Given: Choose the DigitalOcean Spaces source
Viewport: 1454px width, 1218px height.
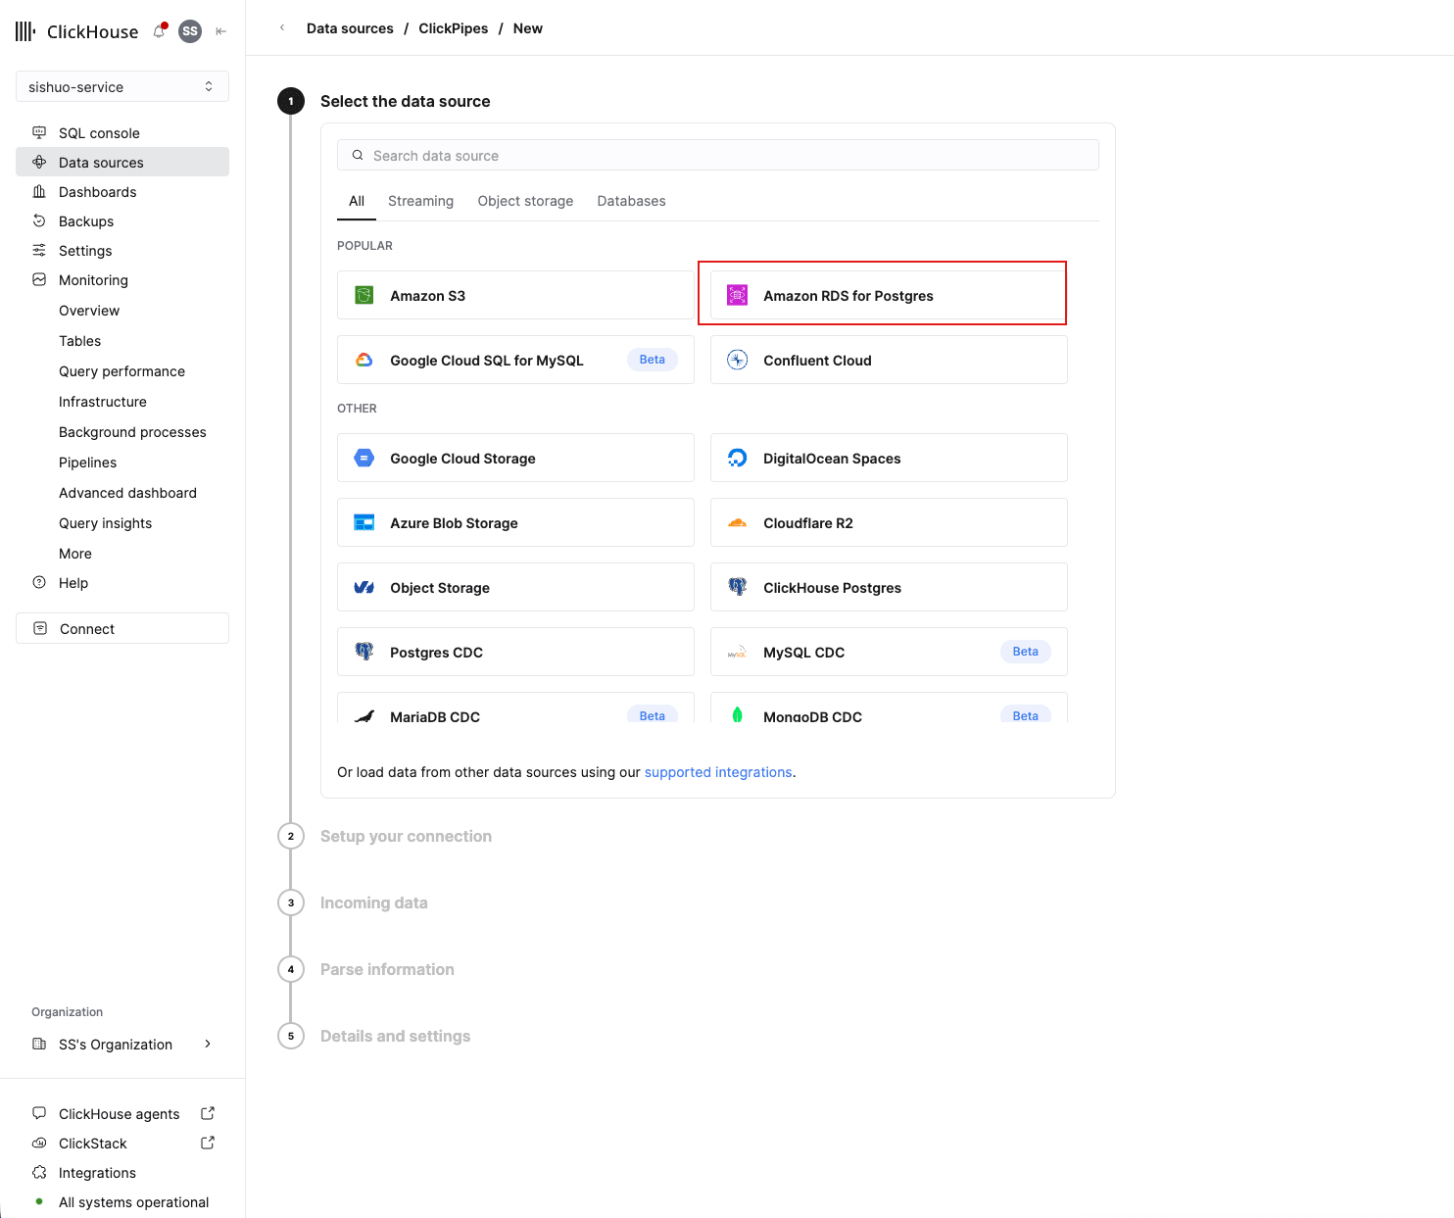Looking at the screenshot, I should coord(889,458).
